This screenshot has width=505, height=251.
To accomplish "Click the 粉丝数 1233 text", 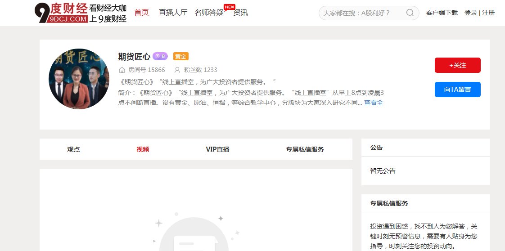I will (x=201, y=70).
